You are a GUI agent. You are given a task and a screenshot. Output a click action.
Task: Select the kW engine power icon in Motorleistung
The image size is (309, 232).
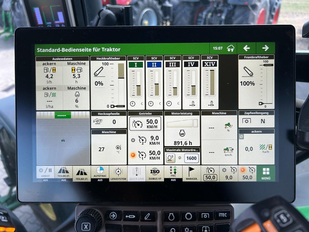click(x=181, y=134)
